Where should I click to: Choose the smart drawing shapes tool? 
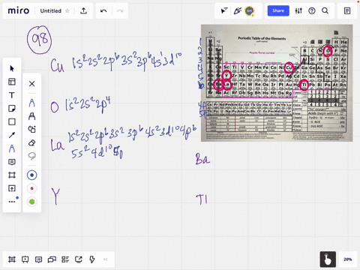coord(31,129)
